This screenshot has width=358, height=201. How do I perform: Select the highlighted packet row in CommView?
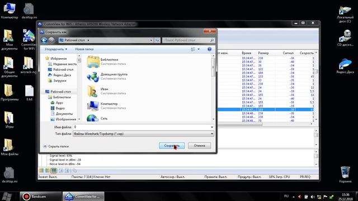coord(266,109)
